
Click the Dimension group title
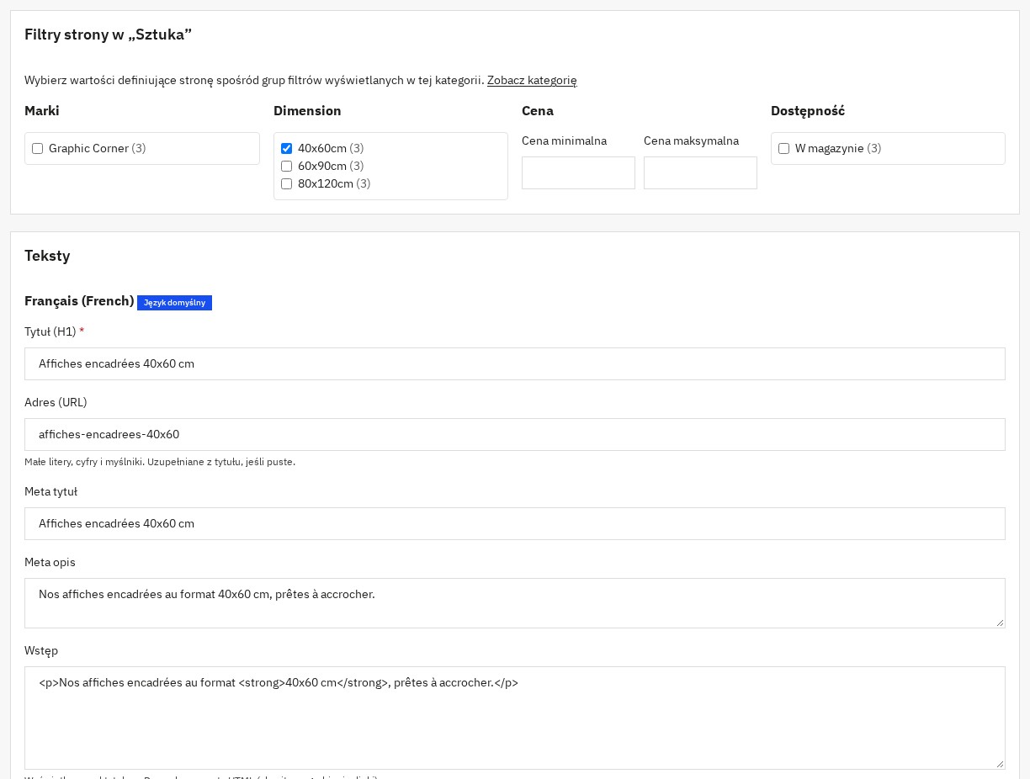(307, 111)
